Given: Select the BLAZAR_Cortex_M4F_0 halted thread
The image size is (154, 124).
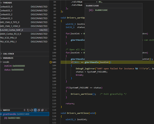Looking at the screenshot, I should (x=25, y=30).
